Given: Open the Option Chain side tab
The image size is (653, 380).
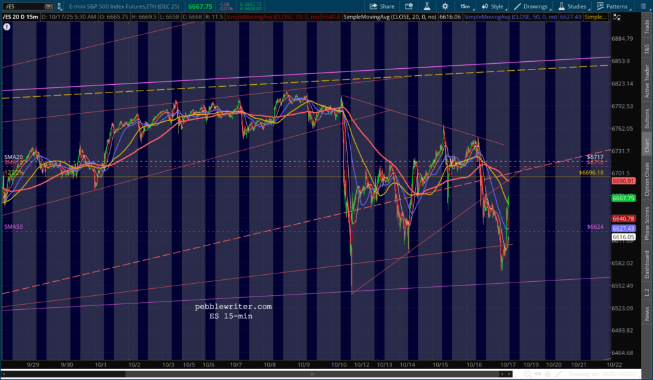Looking at the screenshot, I should tap(647, 179).
